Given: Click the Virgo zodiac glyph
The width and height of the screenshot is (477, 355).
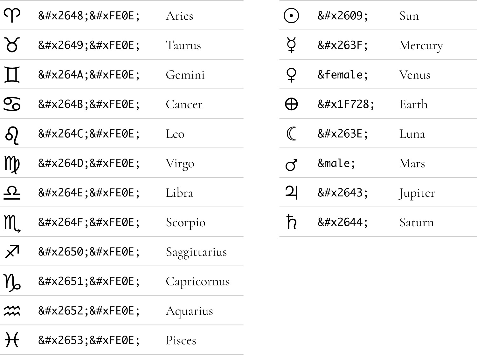Looking at the screenshot, I should click(12, 165).
